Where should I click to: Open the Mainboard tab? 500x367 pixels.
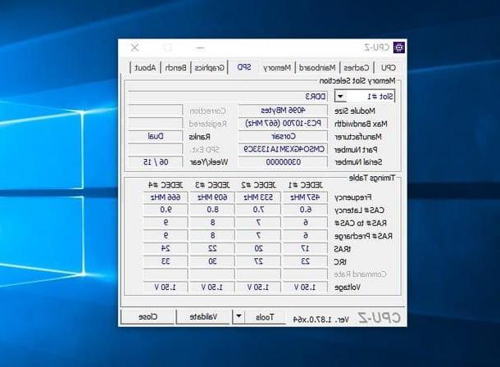[x=317, y=67]
